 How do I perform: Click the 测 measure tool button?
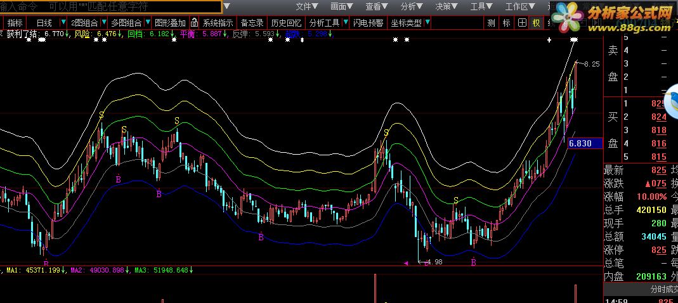click(491, 23)
